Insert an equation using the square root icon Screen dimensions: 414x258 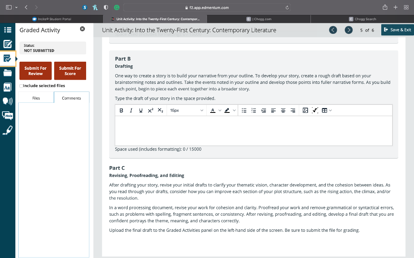pyautogui.click(x=315, y=110)
